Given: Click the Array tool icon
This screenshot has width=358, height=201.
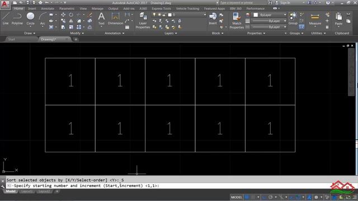Looking at the screenshot, I should (79, 27).
